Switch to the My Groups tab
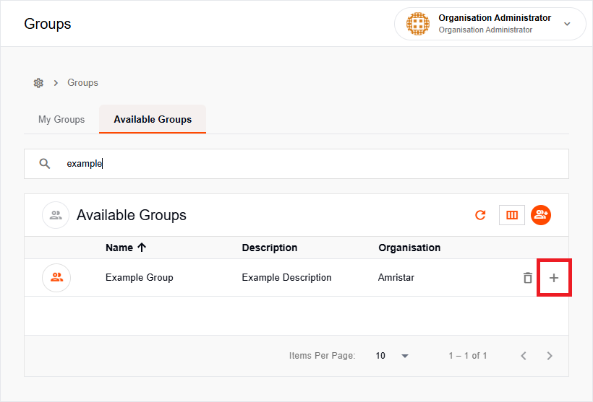 click(61, 119)
